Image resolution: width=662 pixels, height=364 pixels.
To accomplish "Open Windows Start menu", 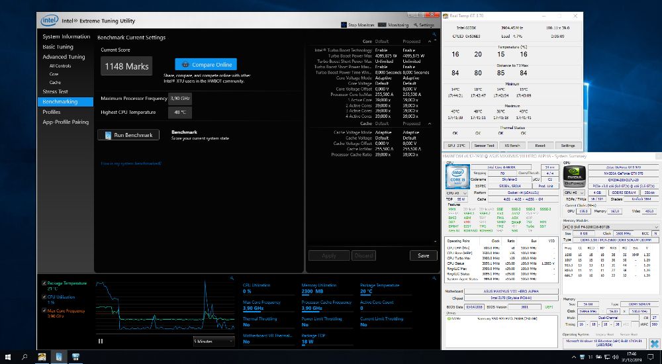I will point(7,357).
